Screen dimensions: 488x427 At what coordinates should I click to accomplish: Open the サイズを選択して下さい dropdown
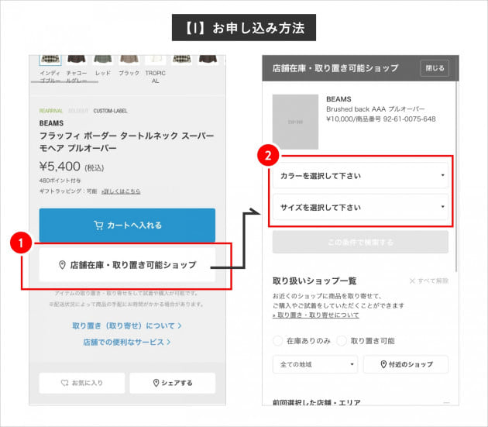(x=359, y=208)
